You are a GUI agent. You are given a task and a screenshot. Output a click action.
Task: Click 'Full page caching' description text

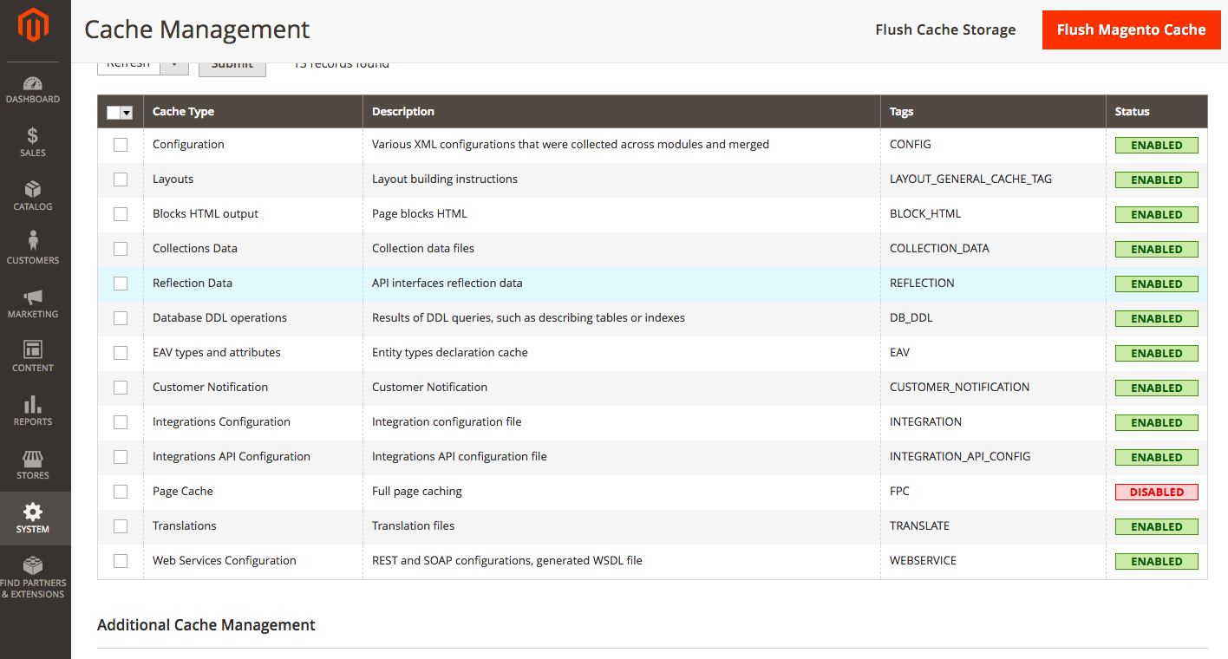417,491
